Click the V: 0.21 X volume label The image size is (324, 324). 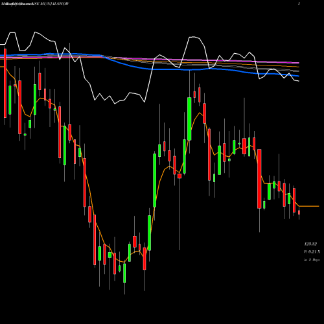(312, 252)
